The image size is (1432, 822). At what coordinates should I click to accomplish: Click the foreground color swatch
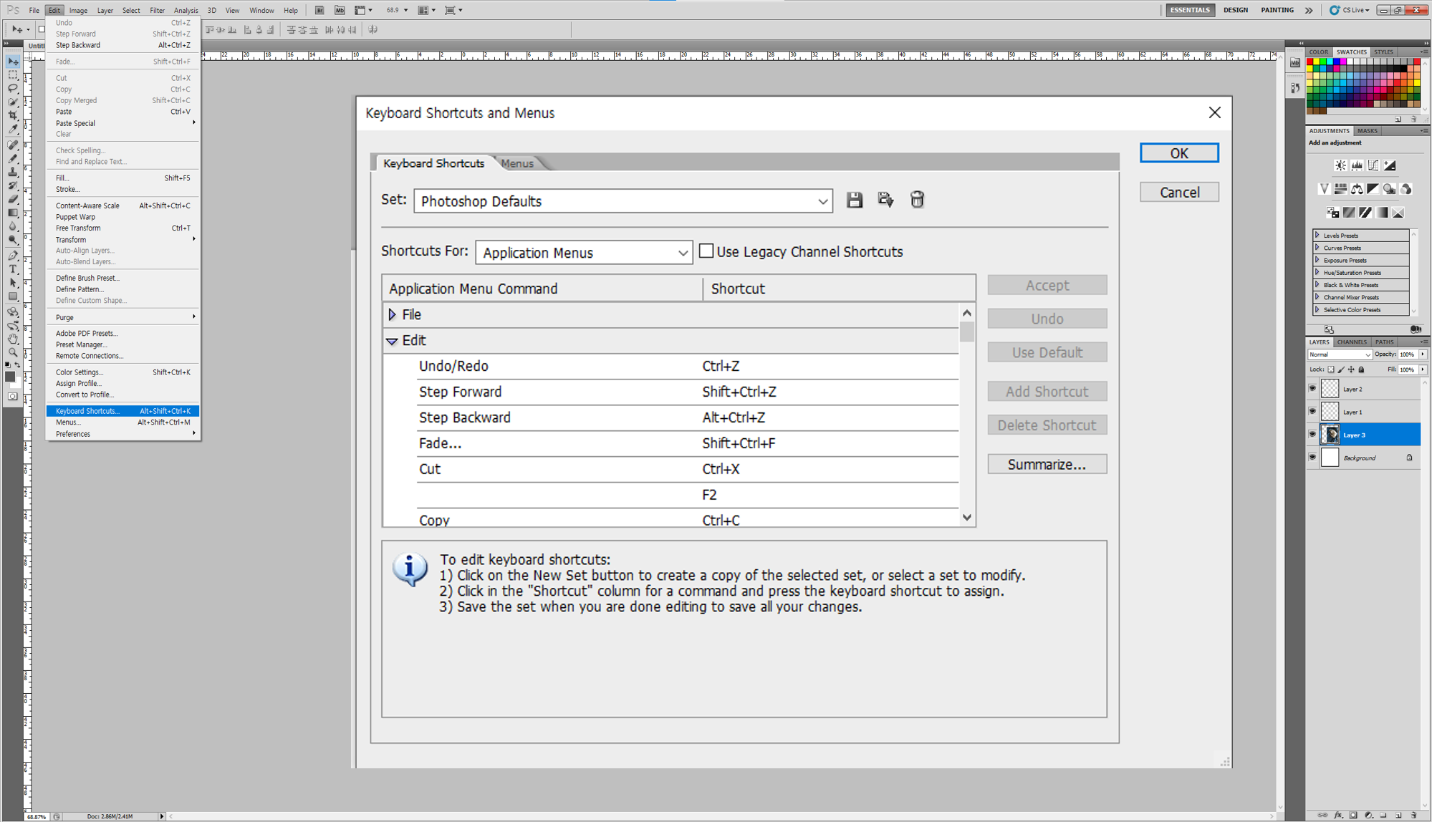9,377
